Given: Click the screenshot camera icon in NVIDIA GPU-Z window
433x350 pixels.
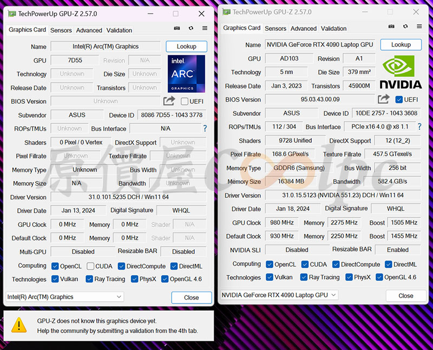Looking at the screenshot, I should [391, 27].
